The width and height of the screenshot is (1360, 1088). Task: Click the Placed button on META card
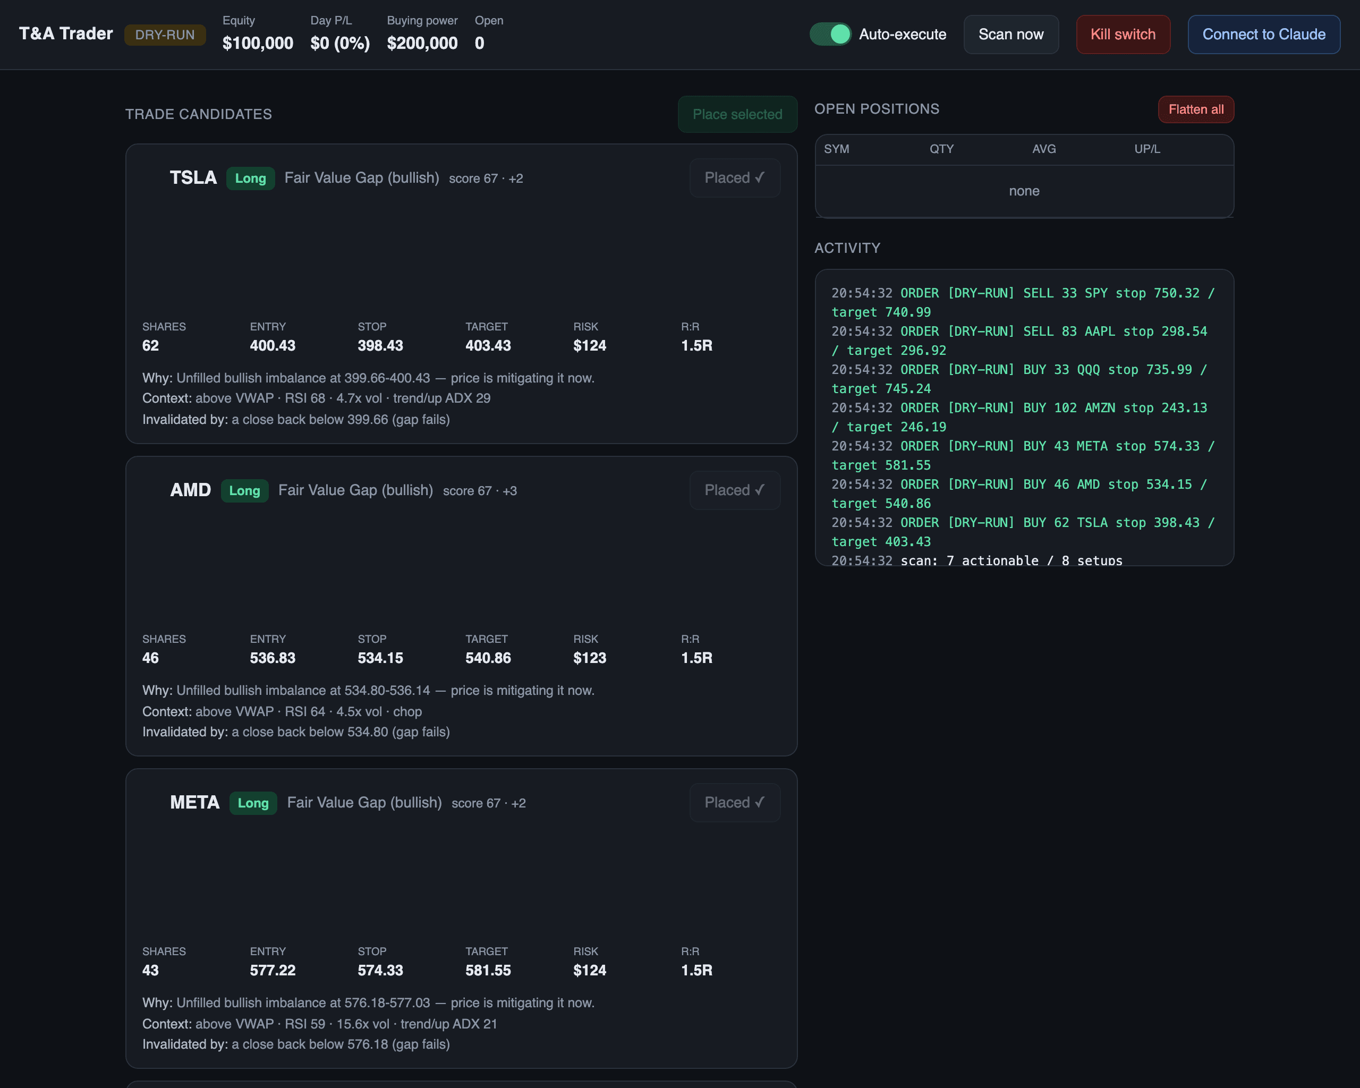coord(734,802)
